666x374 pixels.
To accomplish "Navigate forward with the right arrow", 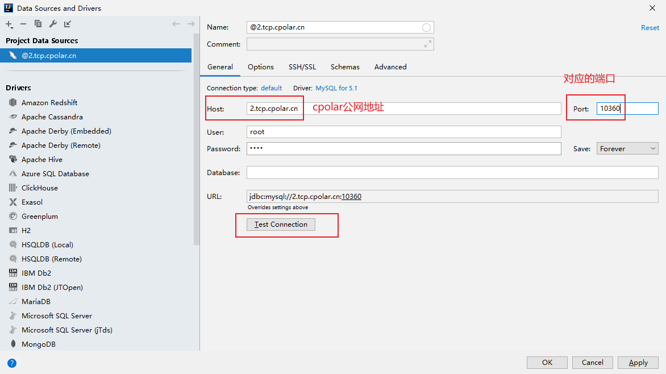I will [191, 24].
